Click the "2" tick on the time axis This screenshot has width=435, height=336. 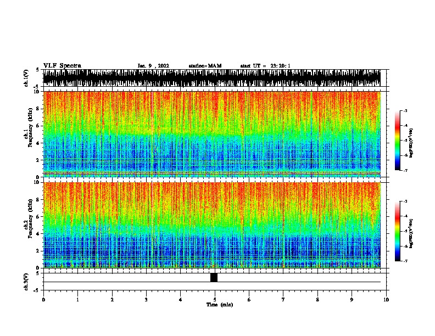tap(112, 300)
